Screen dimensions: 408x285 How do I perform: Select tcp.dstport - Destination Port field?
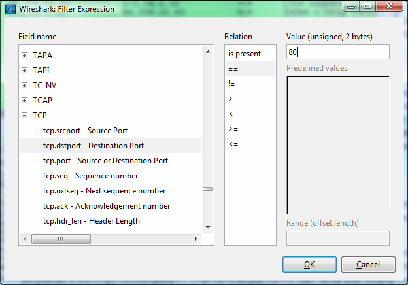[93, 146]
